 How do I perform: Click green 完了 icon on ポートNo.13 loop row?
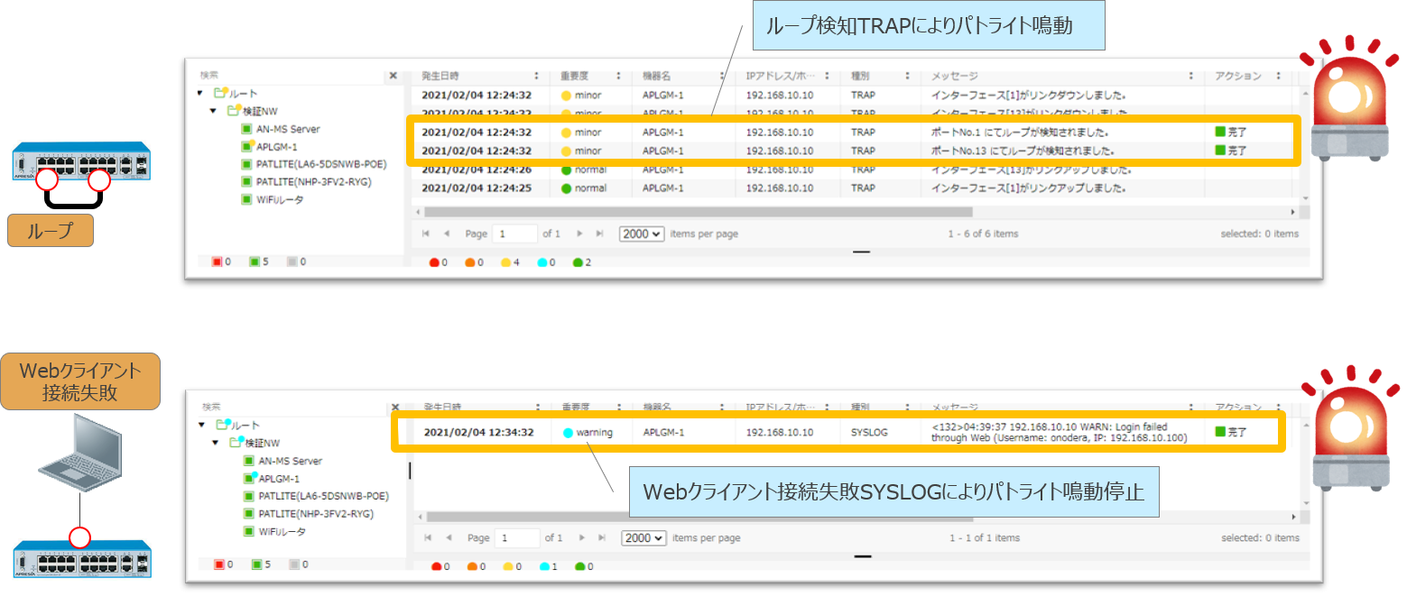coord(1220,150)
